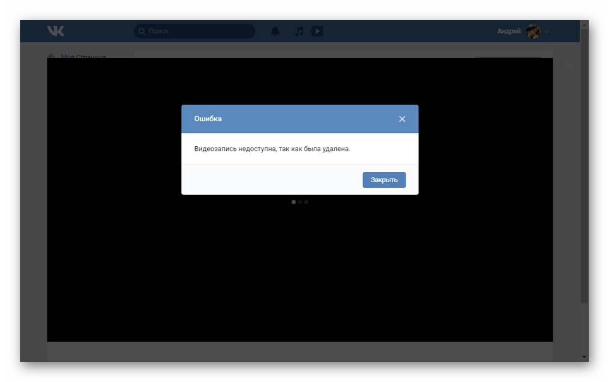Screen dimensions: 609x382
Task: Click the vertical scrollbar thumb
Action: coord(584,166)
